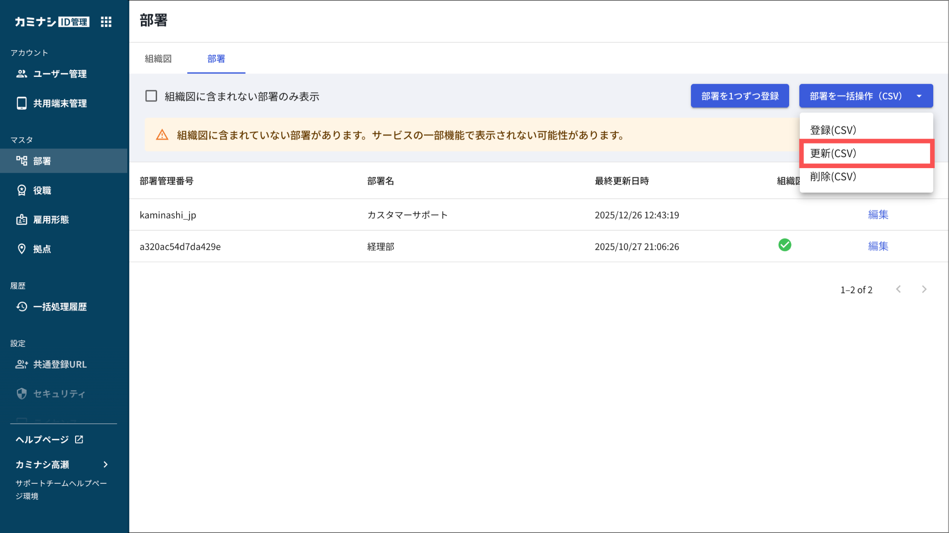Select 削除(CSV) from the dropdown menu

coord(833,176)
